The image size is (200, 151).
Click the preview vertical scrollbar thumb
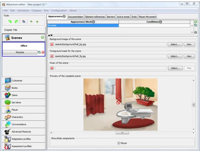pyautogui.click(x=193, y=105)
